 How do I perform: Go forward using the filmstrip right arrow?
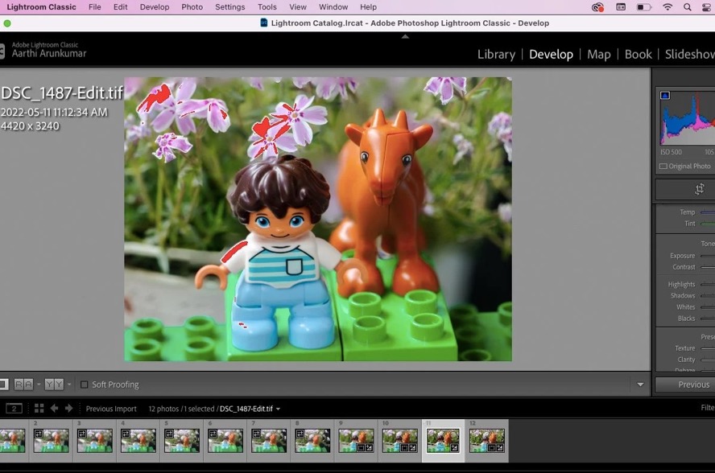pos(69,409)
